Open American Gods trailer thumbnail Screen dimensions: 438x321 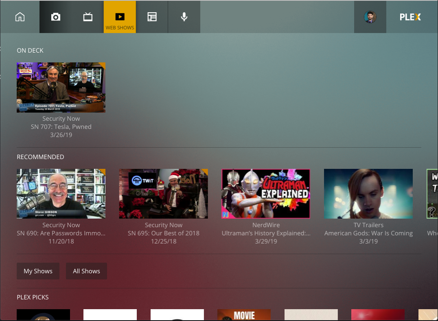368,194
